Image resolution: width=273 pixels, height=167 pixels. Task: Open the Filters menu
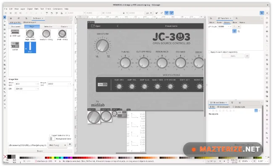[x=48, y=9]
